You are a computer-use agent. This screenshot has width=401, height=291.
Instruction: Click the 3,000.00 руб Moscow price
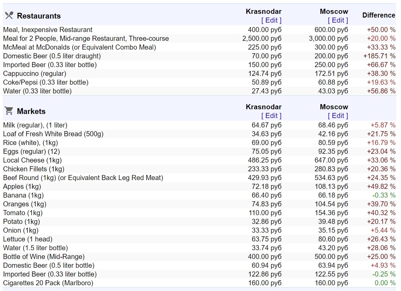pos(328,38)
